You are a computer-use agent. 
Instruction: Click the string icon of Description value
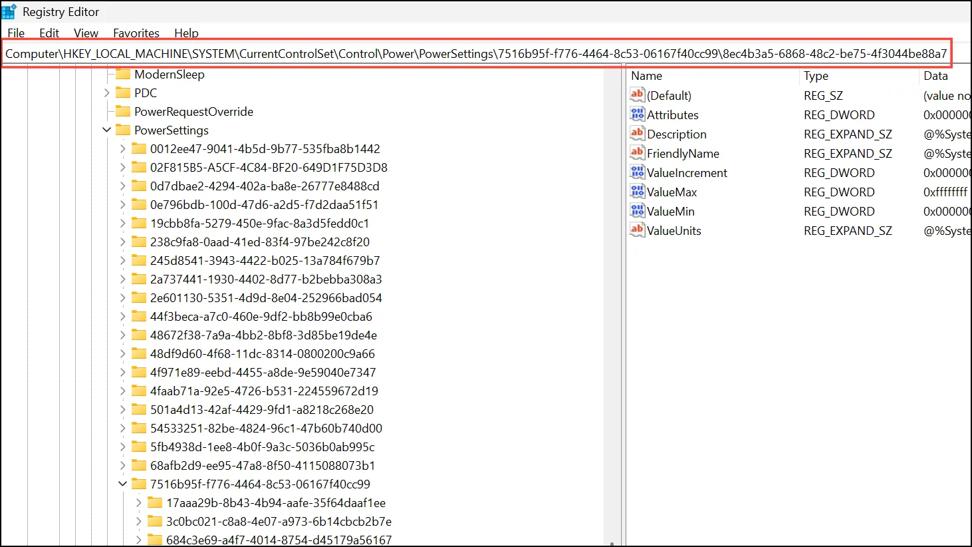point(638,134)
